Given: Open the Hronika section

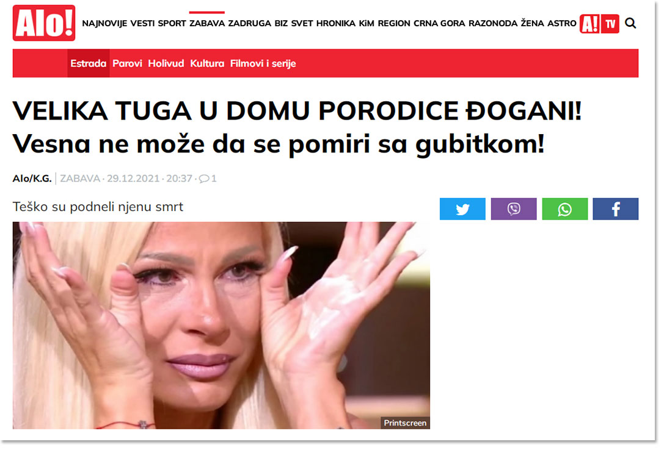Looking at the screenshot, I should coord(336,23).
